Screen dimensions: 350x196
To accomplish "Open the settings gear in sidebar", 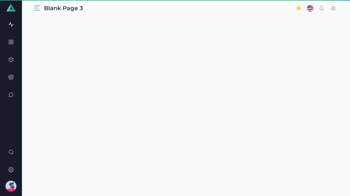I will click(x=11, y=170).
